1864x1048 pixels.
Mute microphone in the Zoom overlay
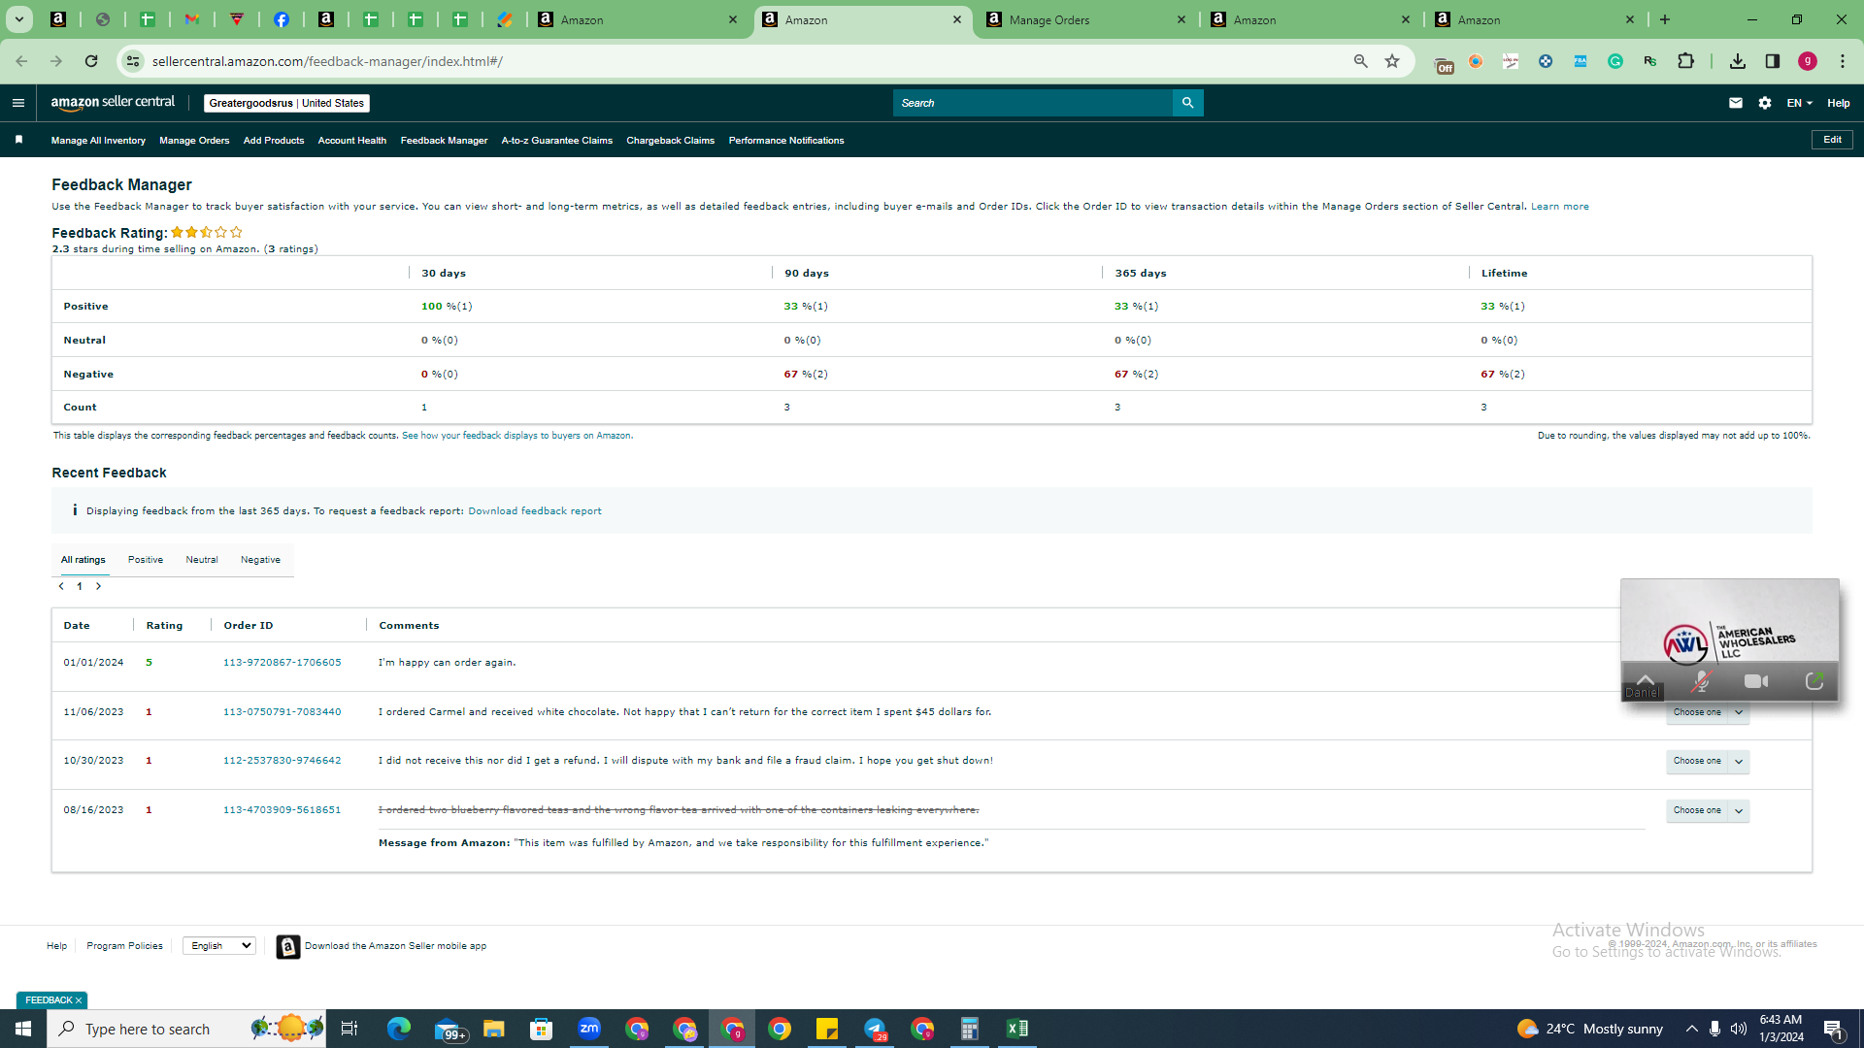[x=1700, y=681]
